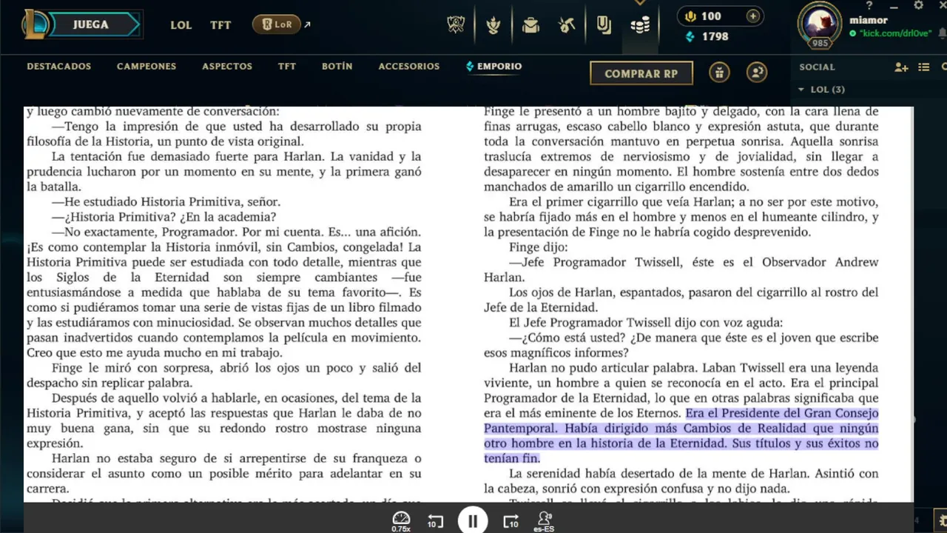This screenshot has height=533, width=947.
Task: Click the summoner avatar with level 985
Action: tap(819, 24)
